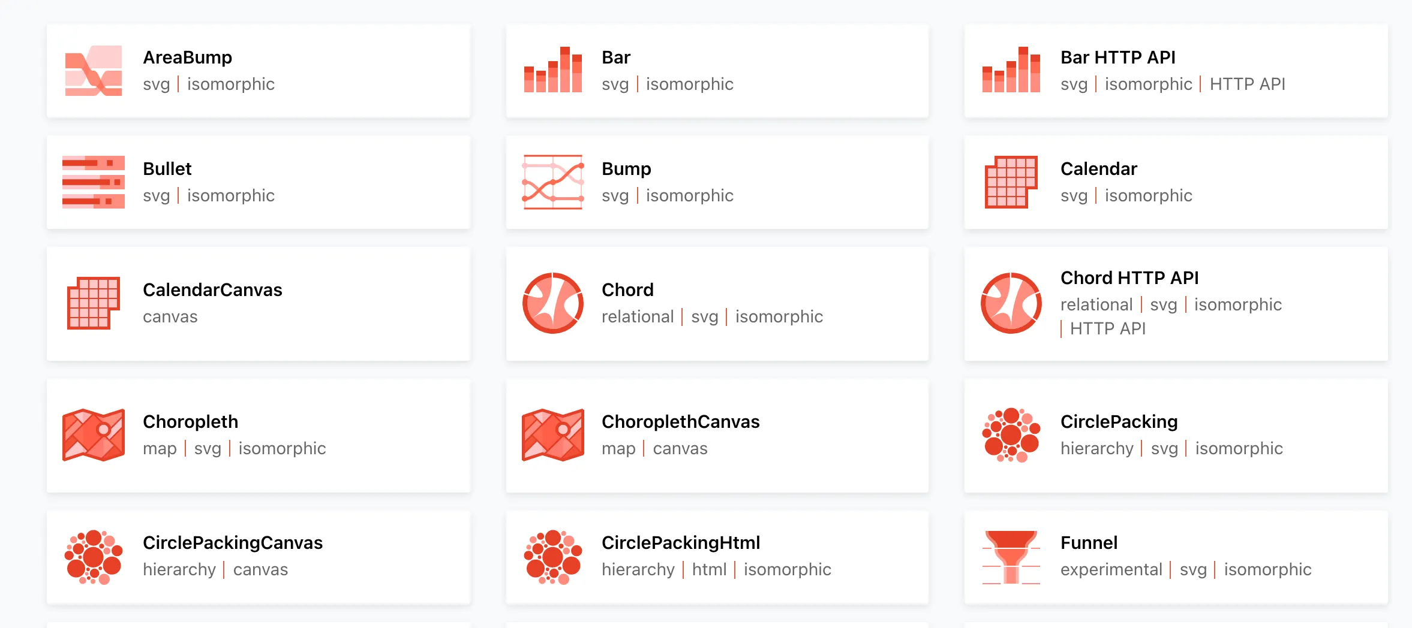
Task: Click the CalendarCanvas icon
Action: [93, 303]
